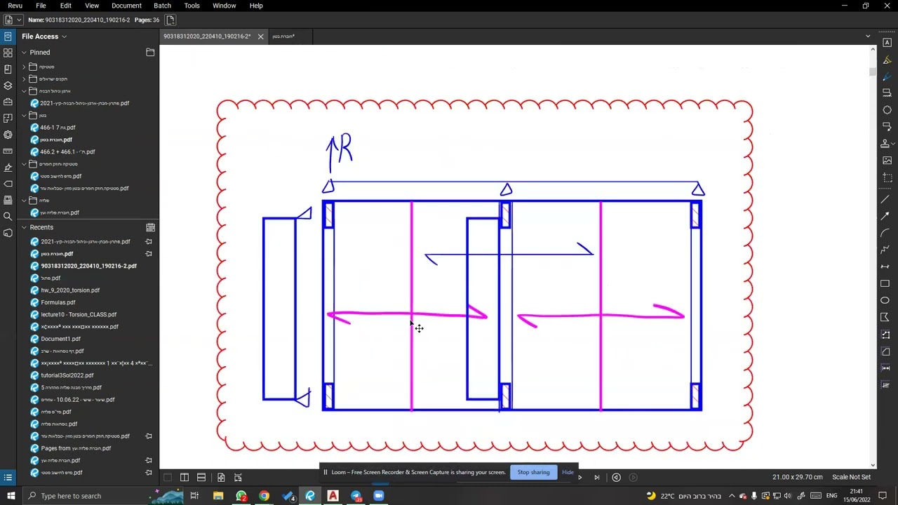Open the Thumbnails panel icon in left sidebar

pyautogui.click(x=8, y=53)
